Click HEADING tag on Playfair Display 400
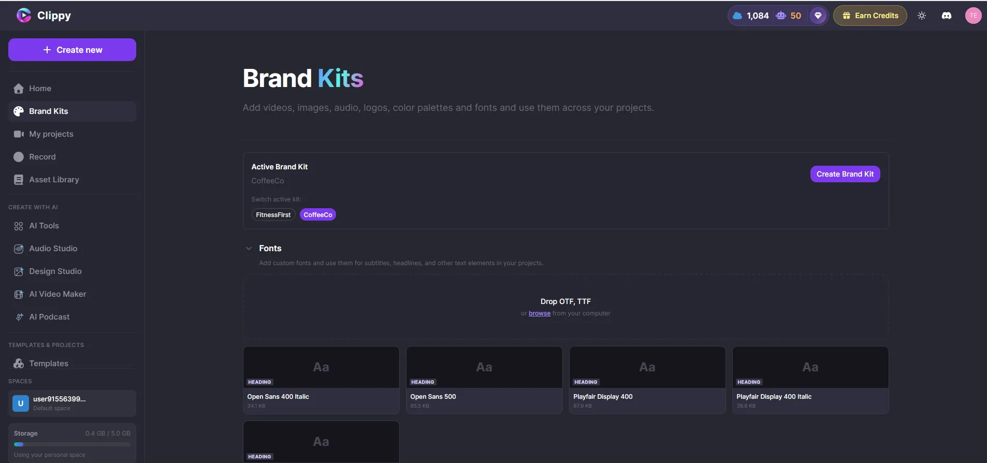Screen dimensions: 987x463 tap(586, 382)
